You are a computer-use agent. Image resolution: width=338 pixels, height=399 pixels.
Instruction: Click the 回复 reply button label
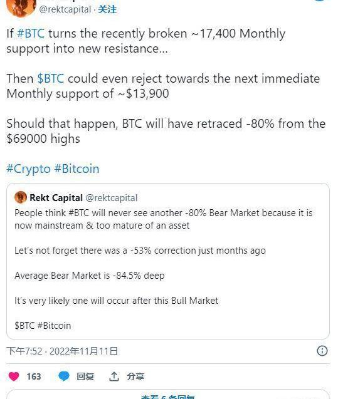click(85, 376)
